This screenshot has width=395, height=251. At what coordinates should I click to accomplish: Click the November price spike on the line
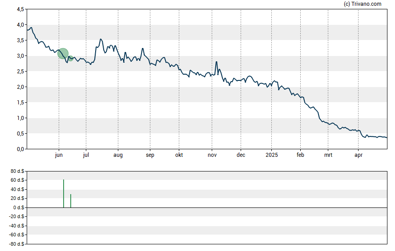(x=216, y=62)
